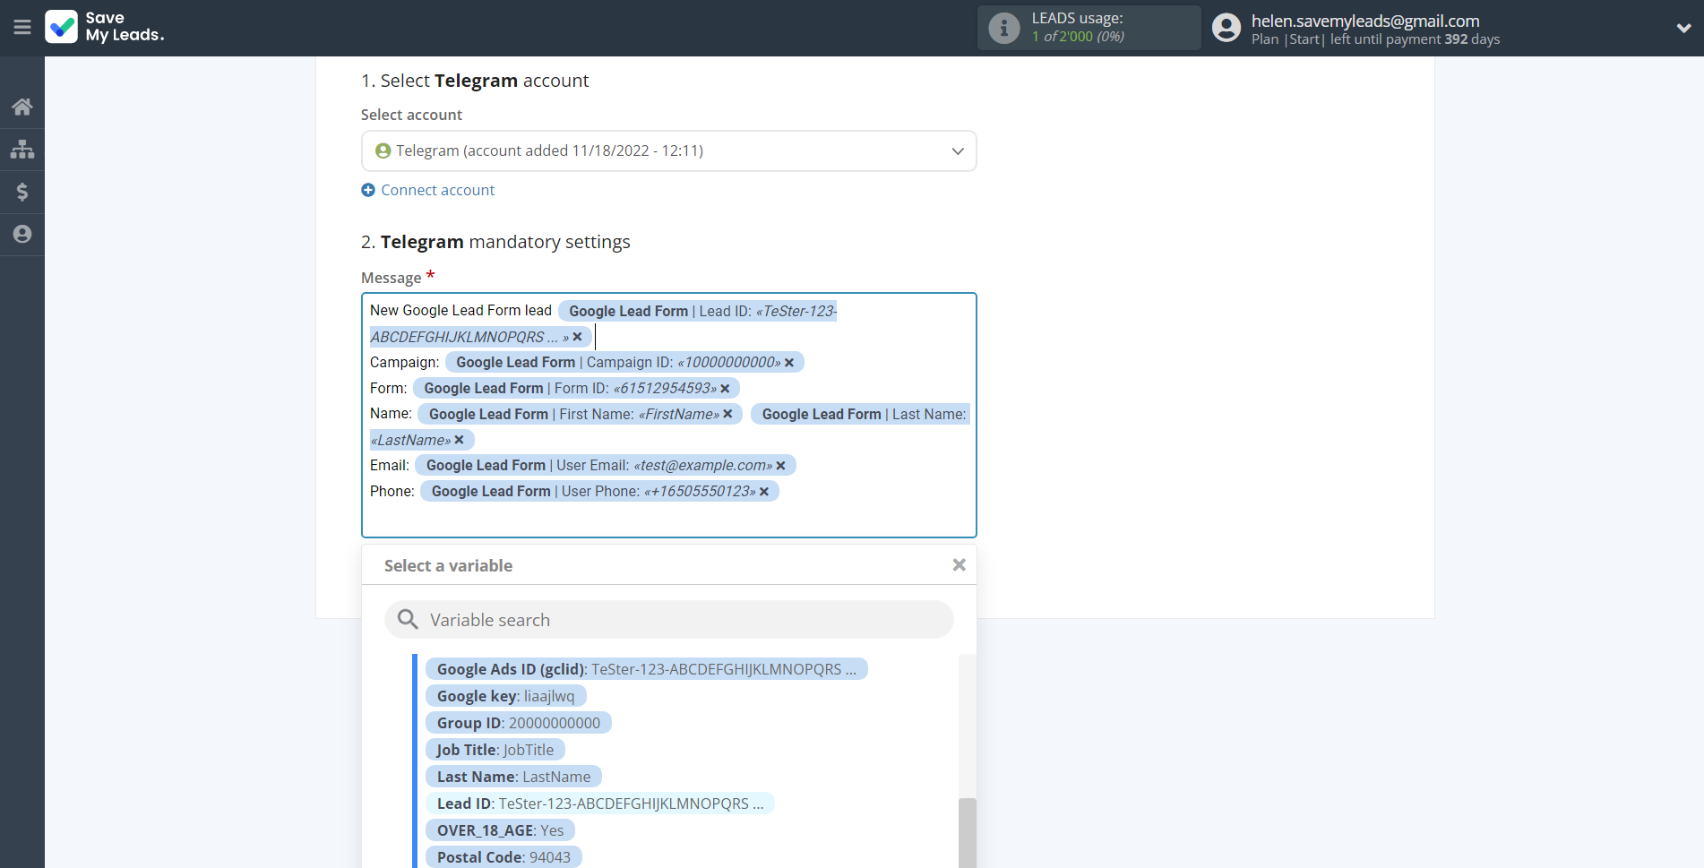Remove the Lead ID variable tag

point(577,337)
